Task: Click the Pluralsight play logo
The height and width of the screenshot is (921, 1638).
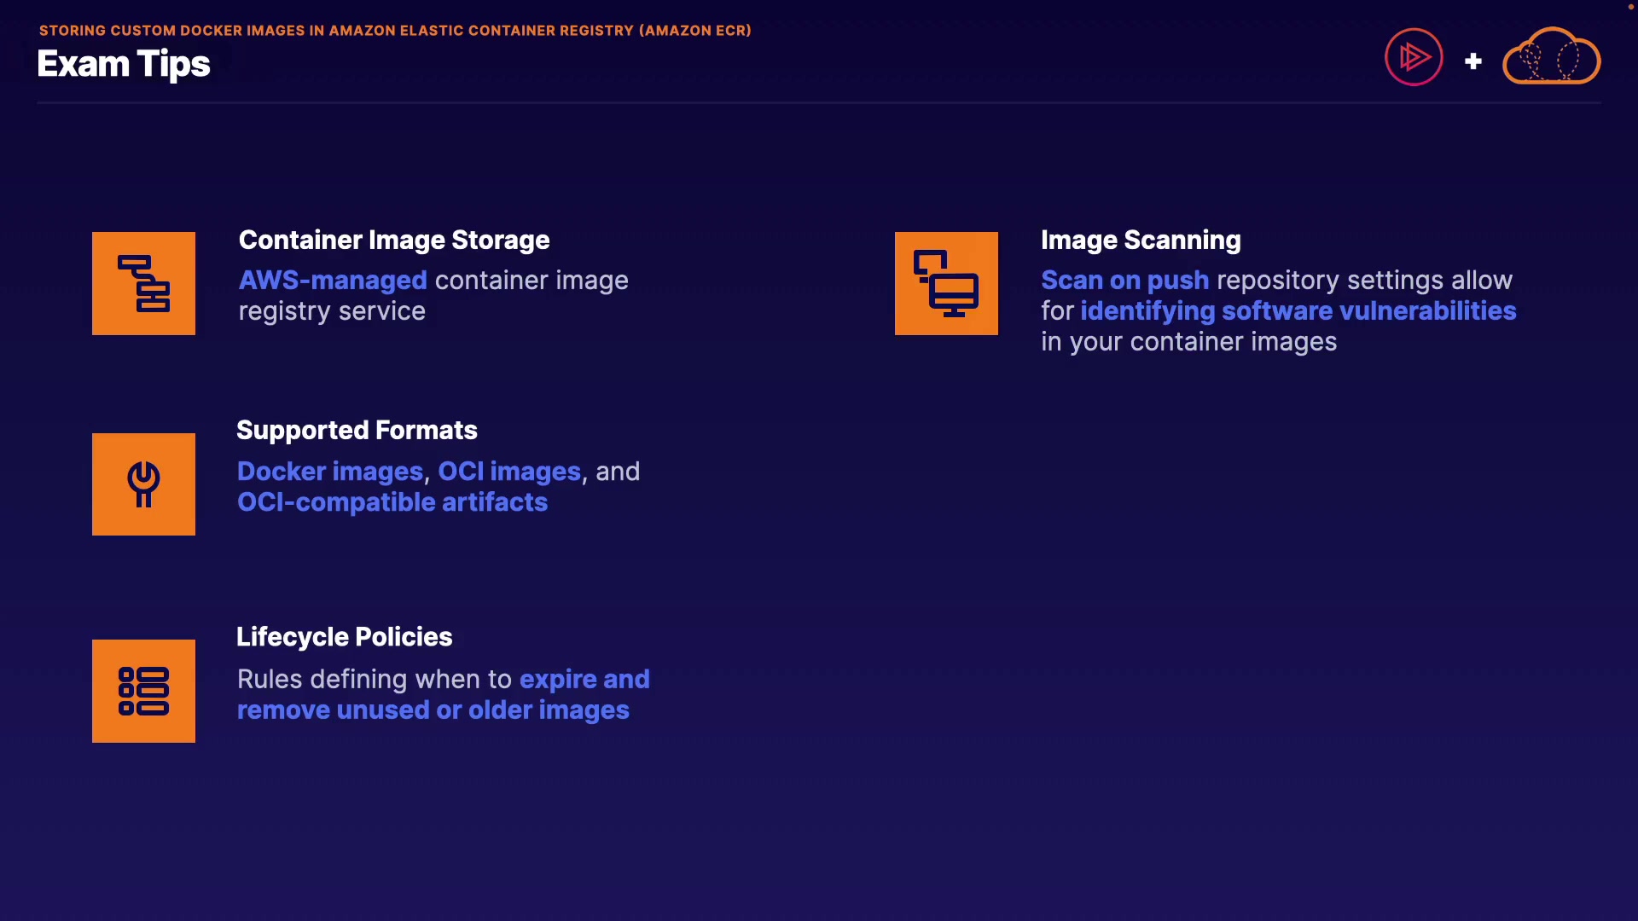Action: click(1414, 57)
